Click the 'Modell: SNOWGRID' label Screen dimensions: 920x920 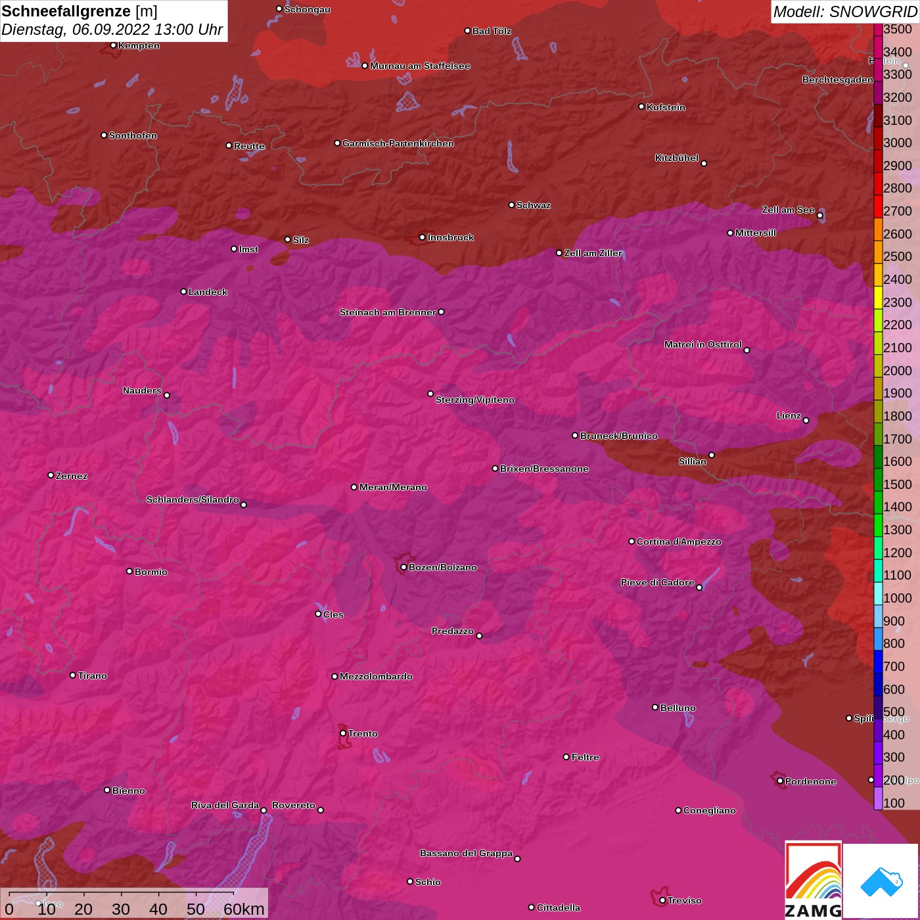point(845,12)
